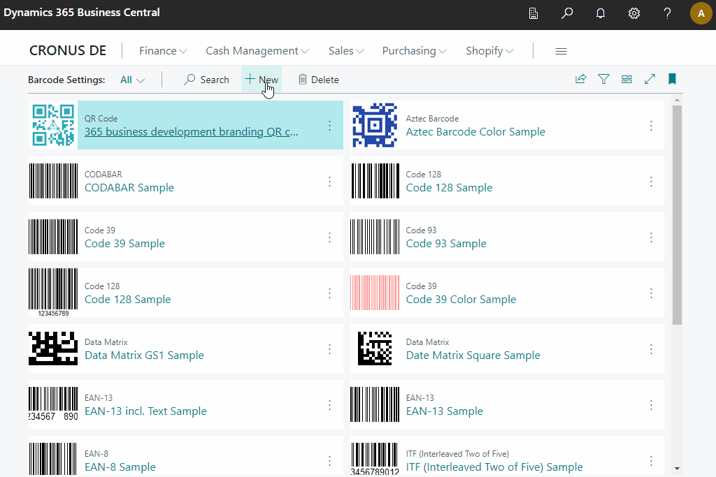Open the page inspector icon in top bar
716x477 pixels.
[x=534, y=13]
